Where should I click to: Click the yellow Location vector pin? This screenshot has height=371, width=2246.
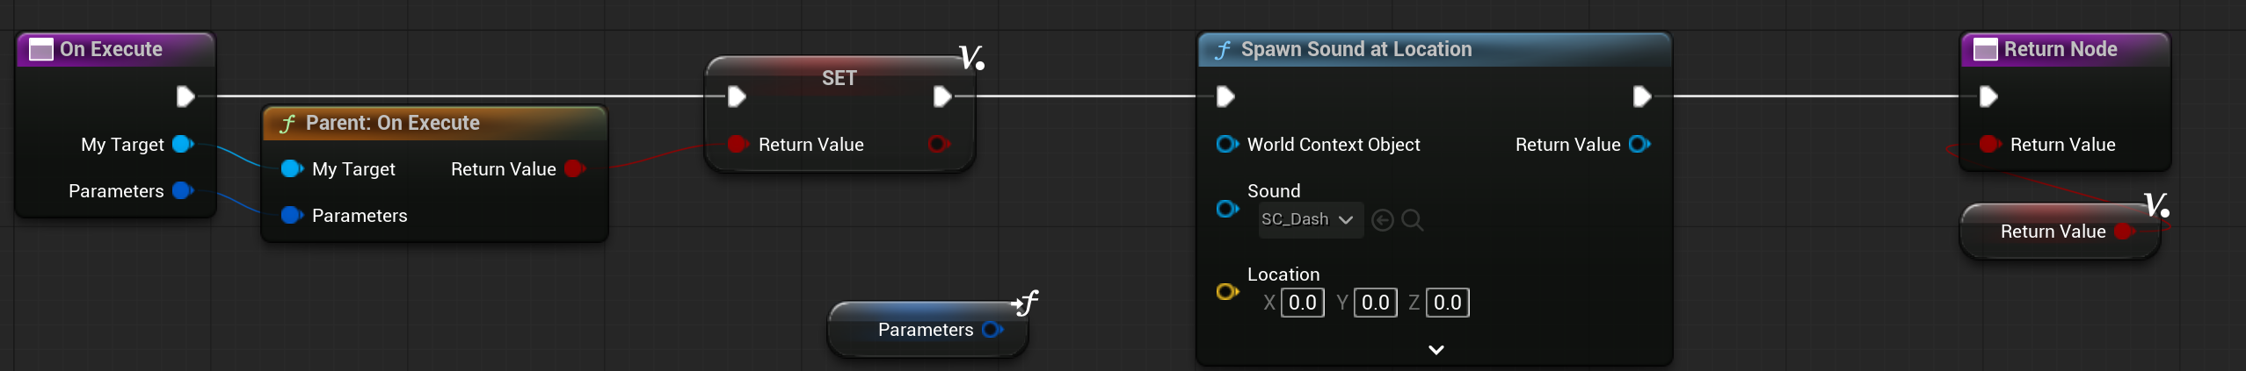pyautogui.click(x=1226, y=291)
